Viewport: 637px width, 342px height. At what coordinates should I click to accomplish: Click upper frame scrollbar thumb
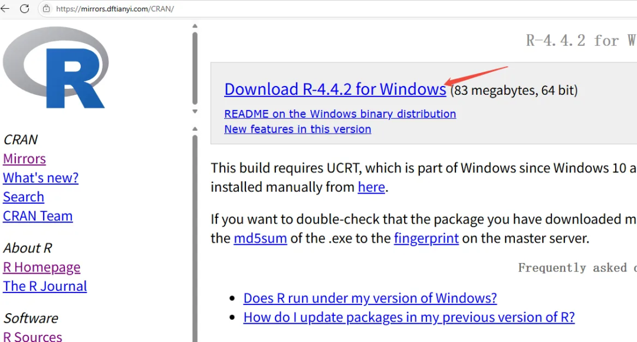195,68
